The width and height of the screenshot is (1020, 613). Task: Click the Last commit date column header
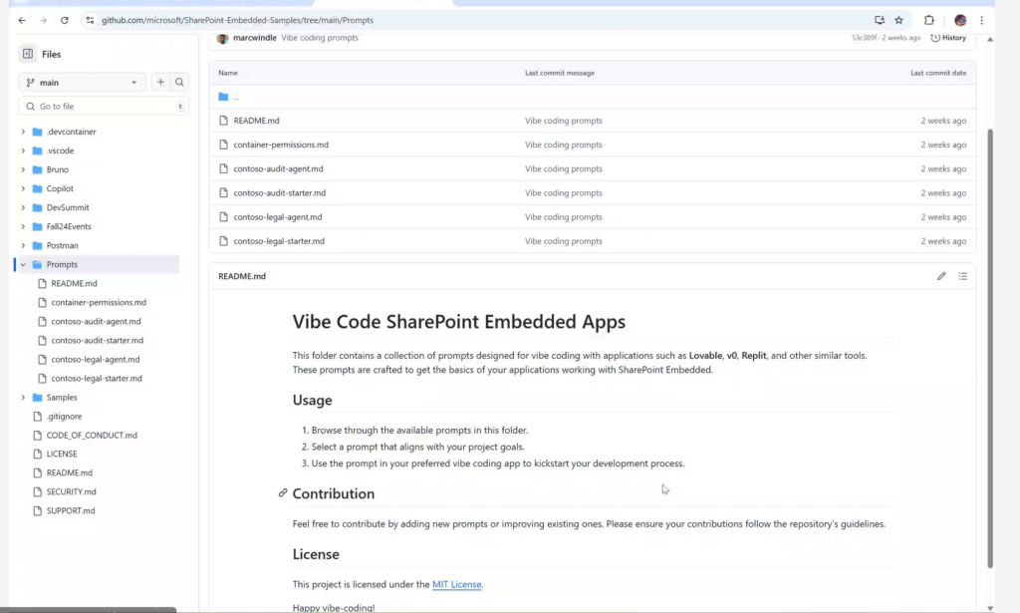(x=938, y=73)
